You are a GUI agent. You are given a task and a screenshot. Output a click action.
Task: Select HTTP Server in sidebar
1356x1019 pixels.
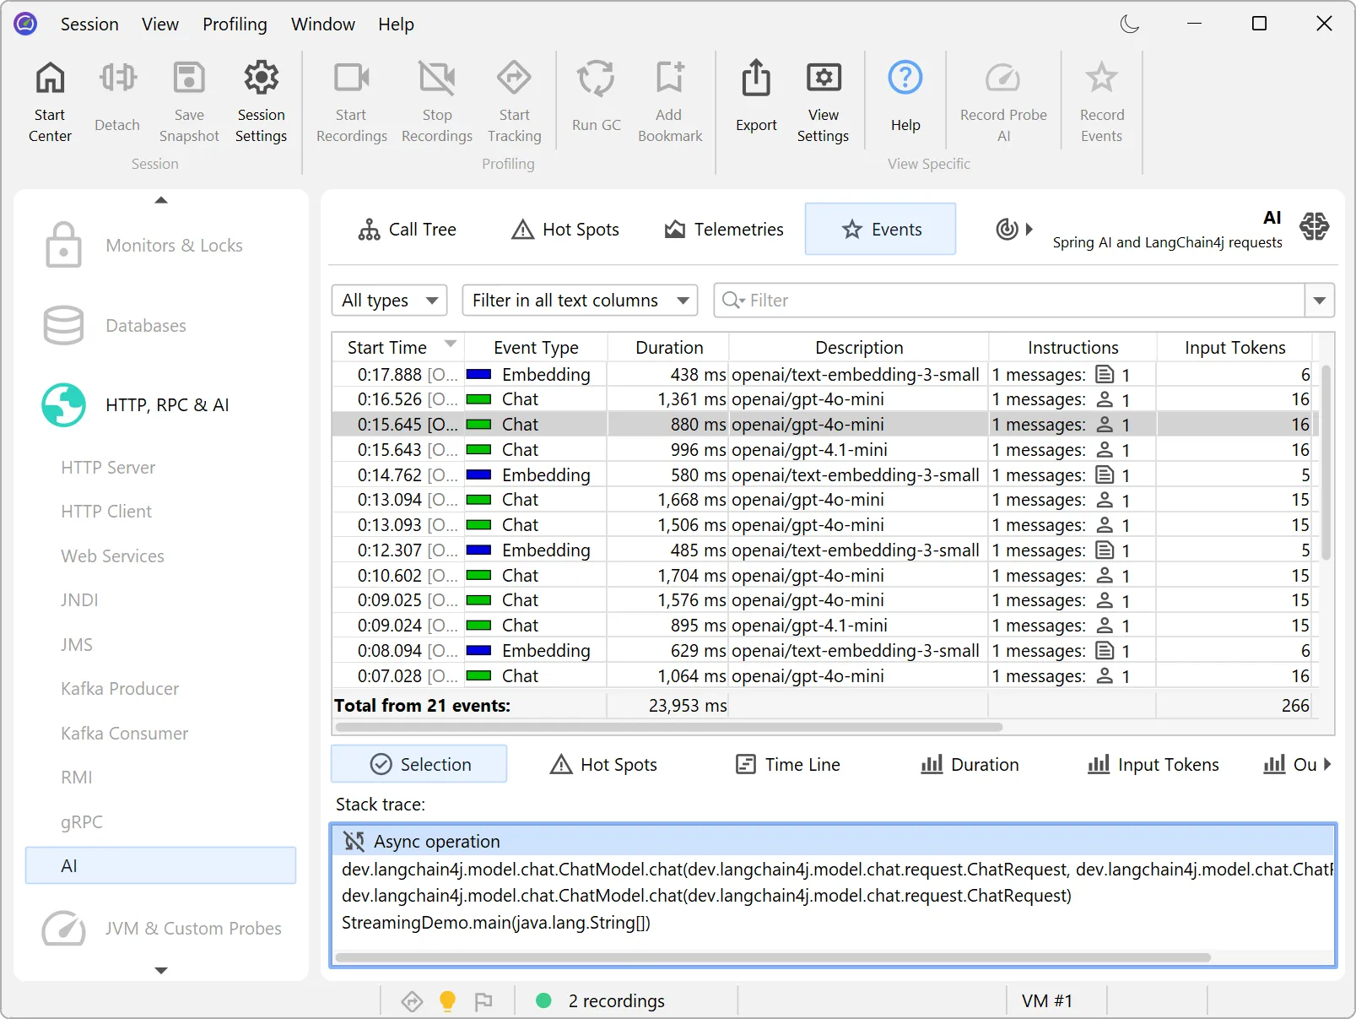108,468
